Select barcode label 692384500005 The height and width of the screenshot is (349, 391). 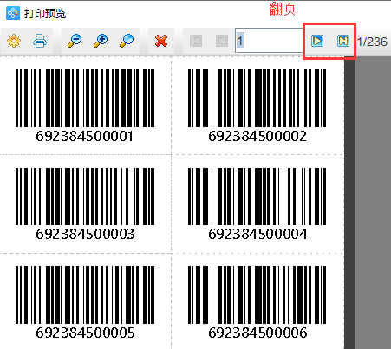pos(85,302)
